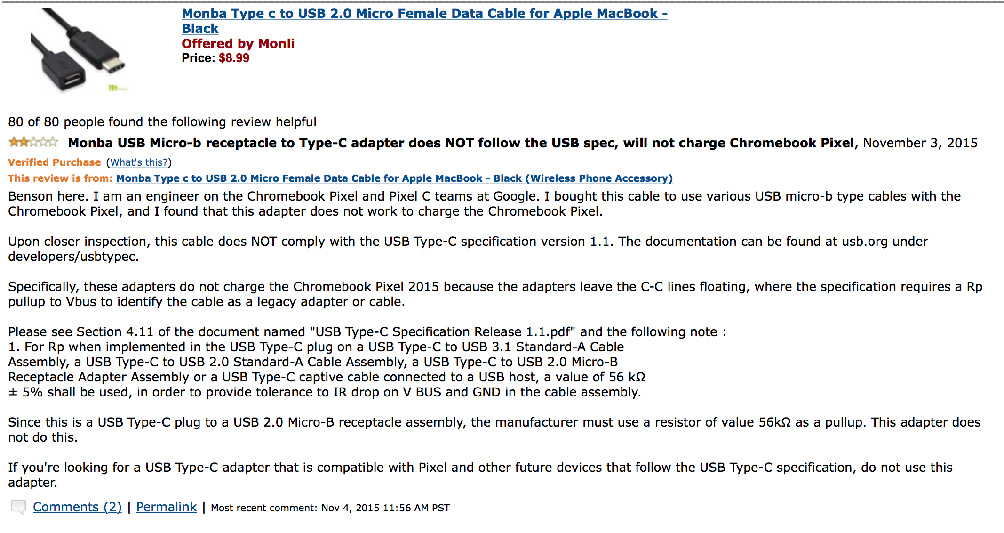Click the $8.99 price value
The width and height of the screenshot is (1004, 533).
click(234, 58)
